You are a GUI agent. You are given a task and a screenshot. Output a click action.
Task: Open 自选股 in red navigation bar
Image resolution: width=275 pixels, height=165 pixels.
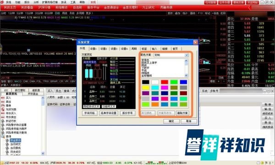tap(77, 7)
